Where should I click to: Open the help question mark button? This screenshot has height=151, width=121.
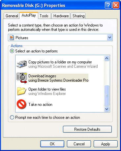tap(108, 5)
